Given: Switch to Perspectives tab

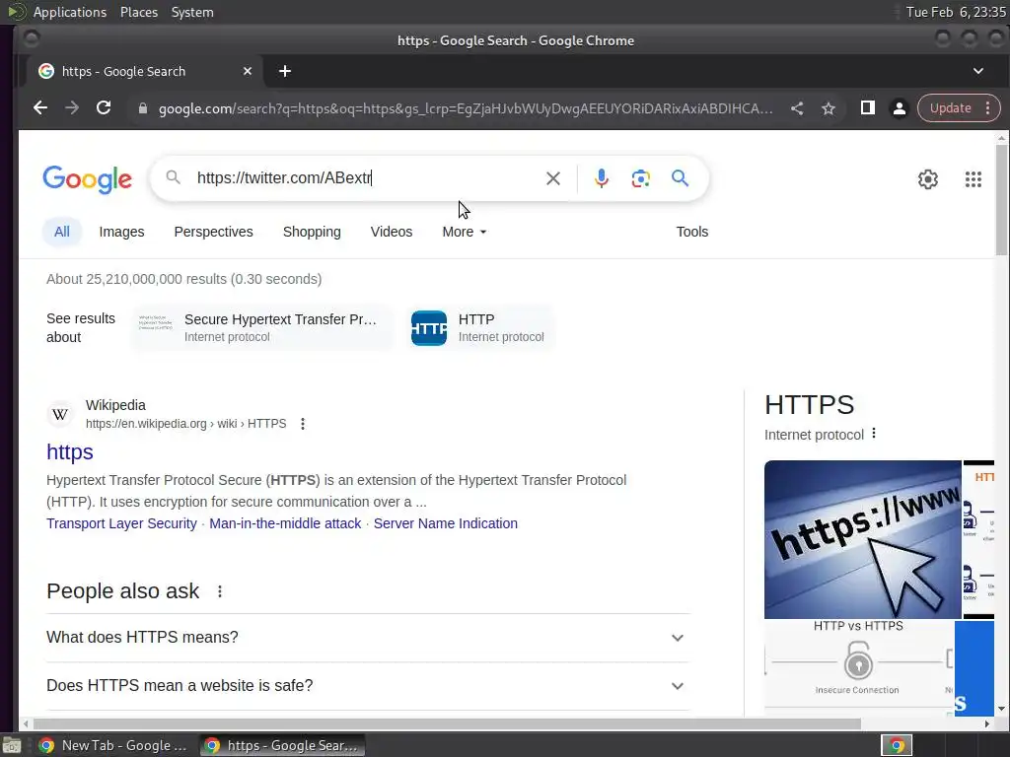Looking at the screenshot, I should coord(213,232).
